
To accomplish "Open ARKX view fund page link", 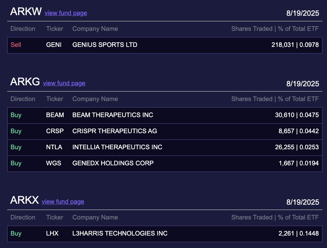I will [x=63, y=201].
